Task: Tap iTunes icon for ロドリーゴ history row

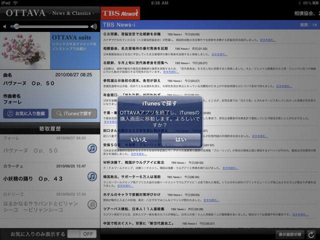Action: point(92,204)
